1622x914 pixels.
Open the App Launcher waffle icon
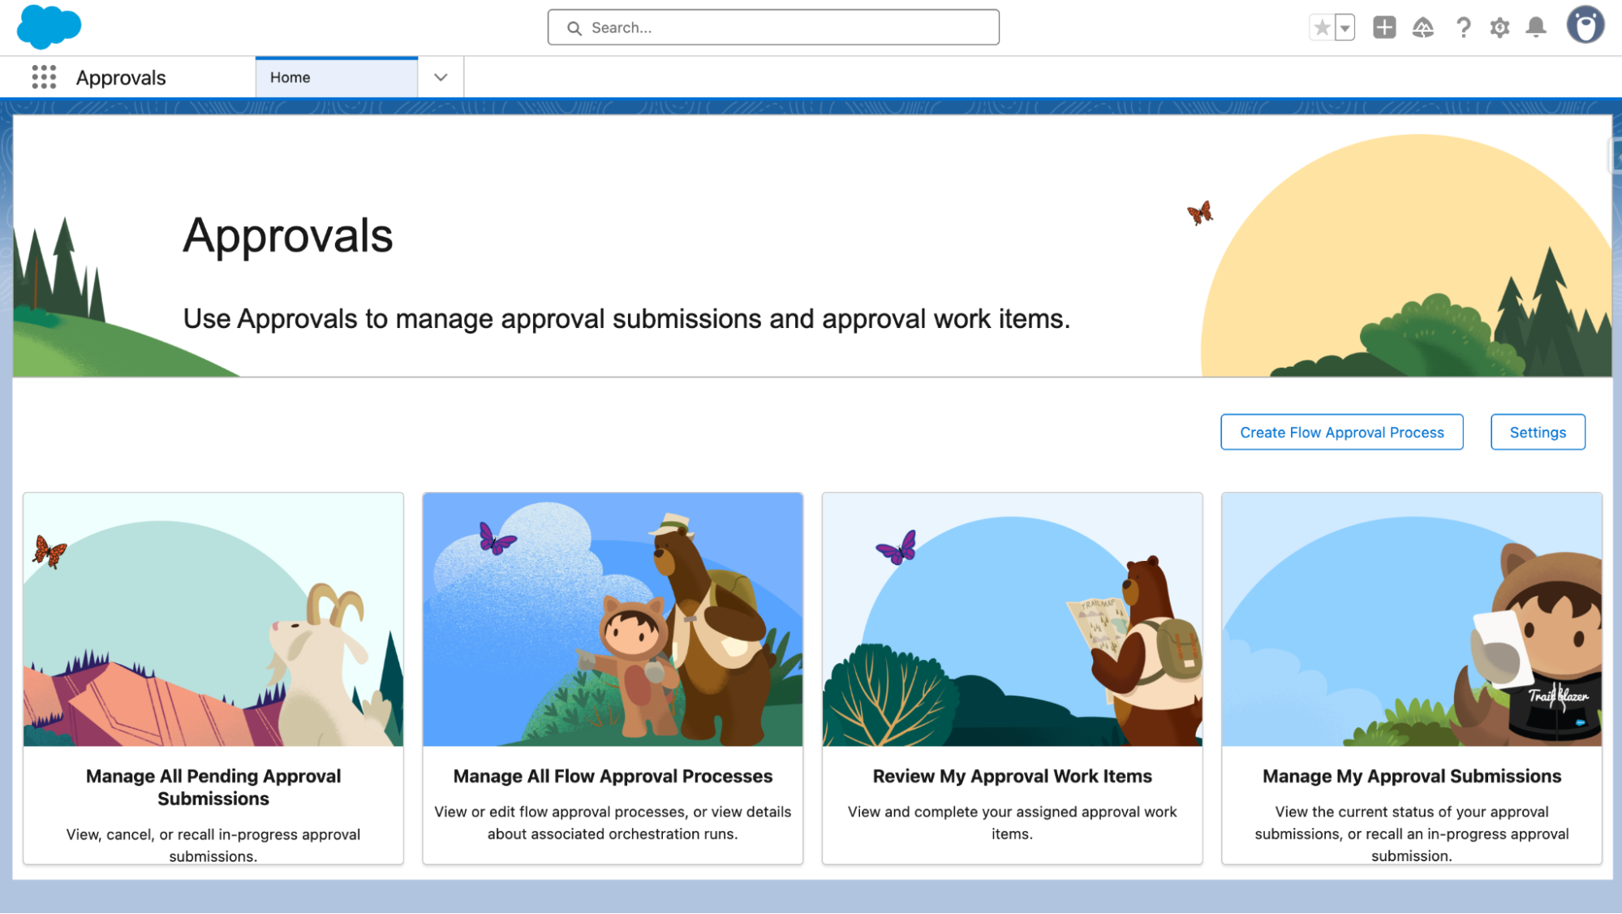coord(43,77)
